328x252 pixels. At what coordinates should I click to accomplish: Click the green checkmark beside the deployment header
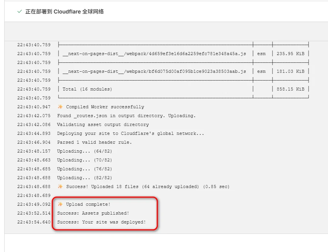(19, 12)
